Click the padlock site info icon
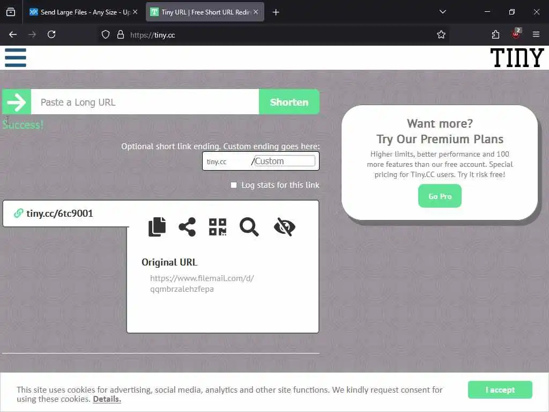The height and width of the screenshot is (412, 549). [121, 35]
